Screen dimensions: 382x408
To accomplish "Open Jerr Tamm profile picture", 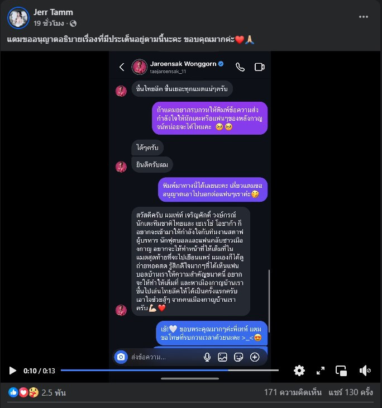I will [x=18, y=18].
